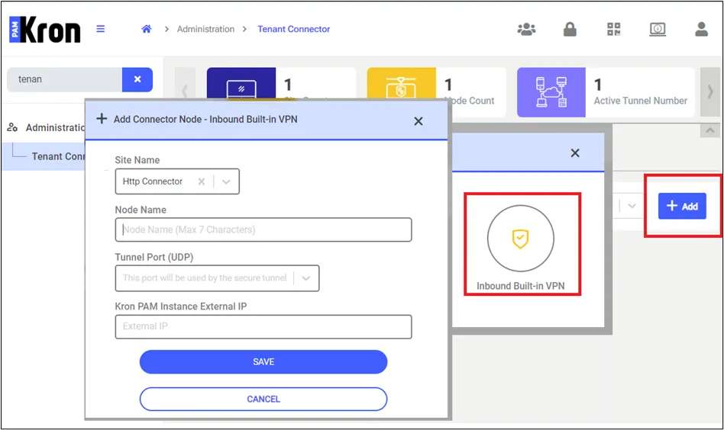Screen dimensions: 724x430
Task: Click the 'Active Tunnel Number' text
Action: click(641, 101)
